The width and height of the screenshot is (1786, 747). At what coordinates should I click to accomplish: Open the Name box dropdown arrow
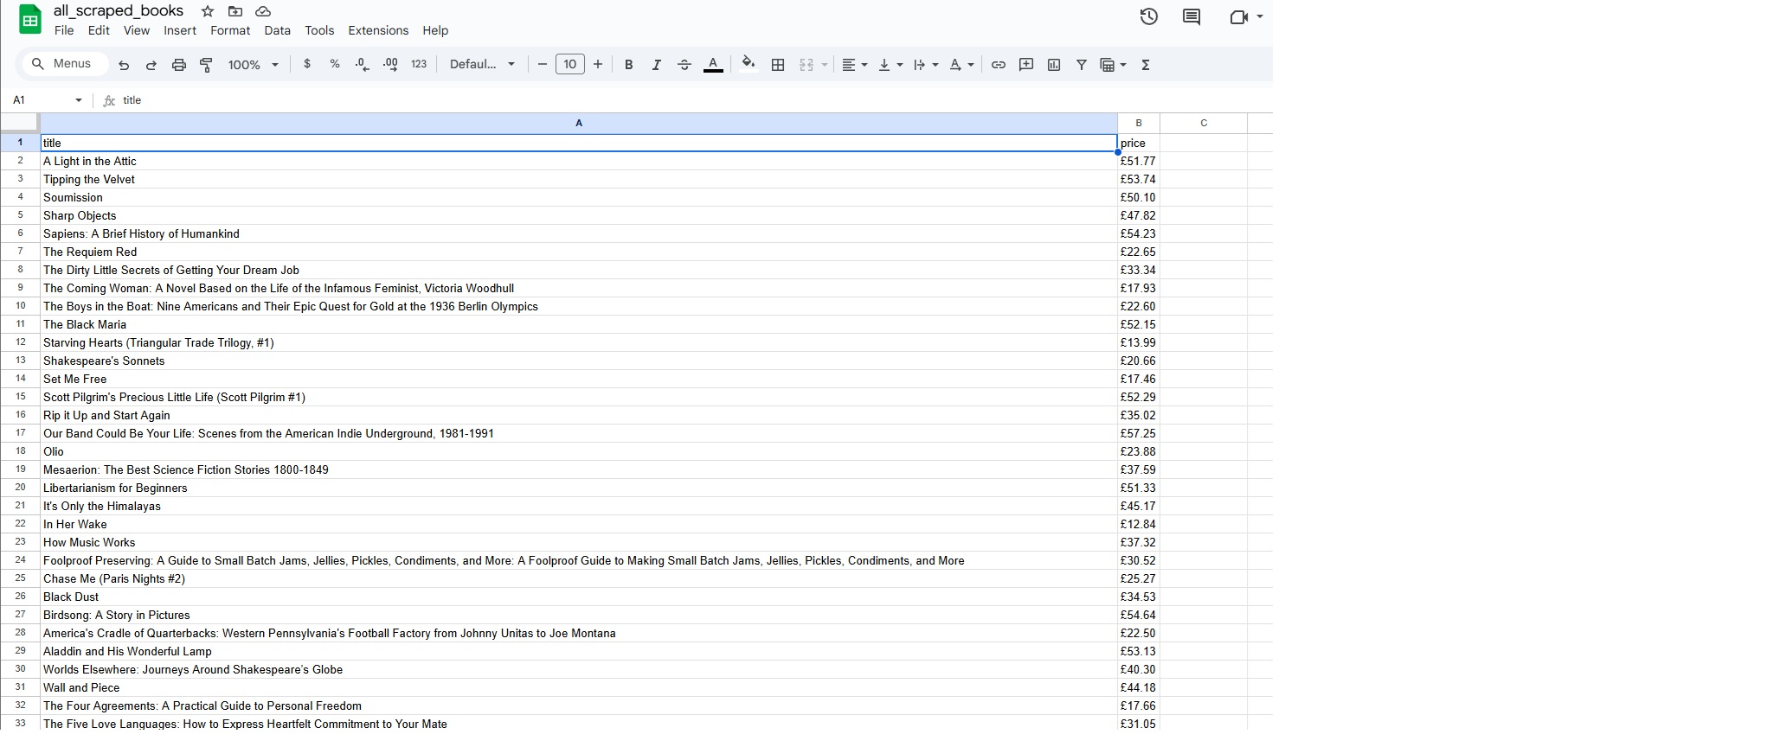[x=79, y=100]
